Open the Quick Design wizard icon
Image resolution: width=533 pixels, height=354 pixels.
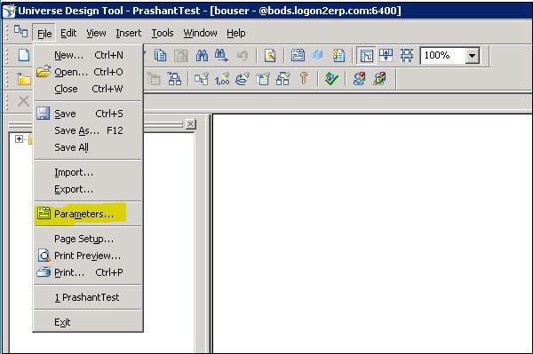coord(270,55)
